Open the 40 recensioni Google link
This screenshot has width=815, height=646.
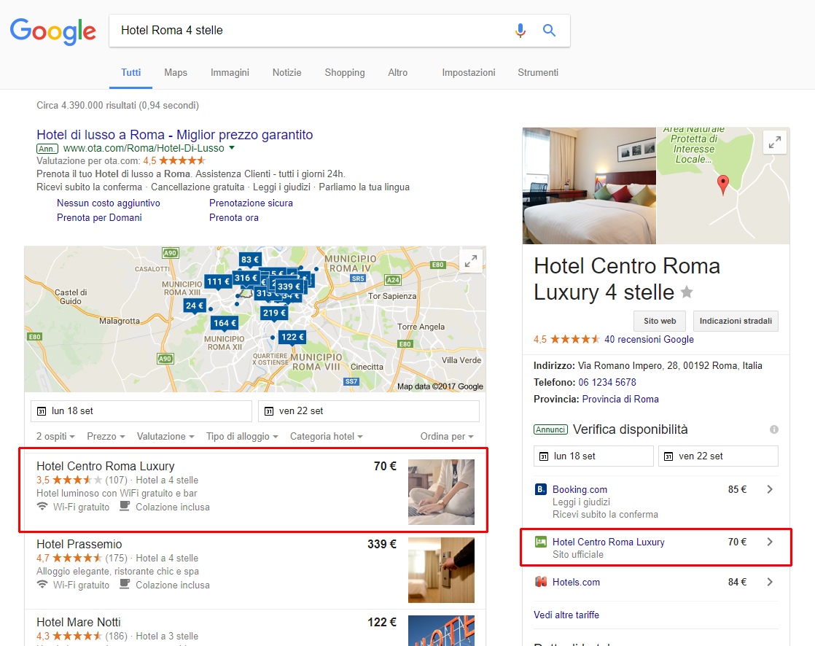coord(649,339)
